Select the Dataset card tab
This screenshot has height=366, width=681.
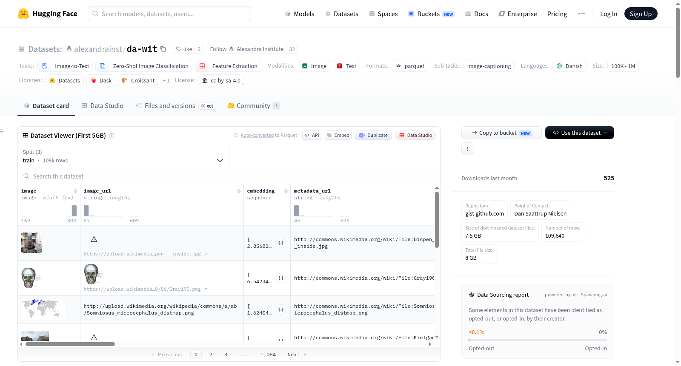(46, 106)
